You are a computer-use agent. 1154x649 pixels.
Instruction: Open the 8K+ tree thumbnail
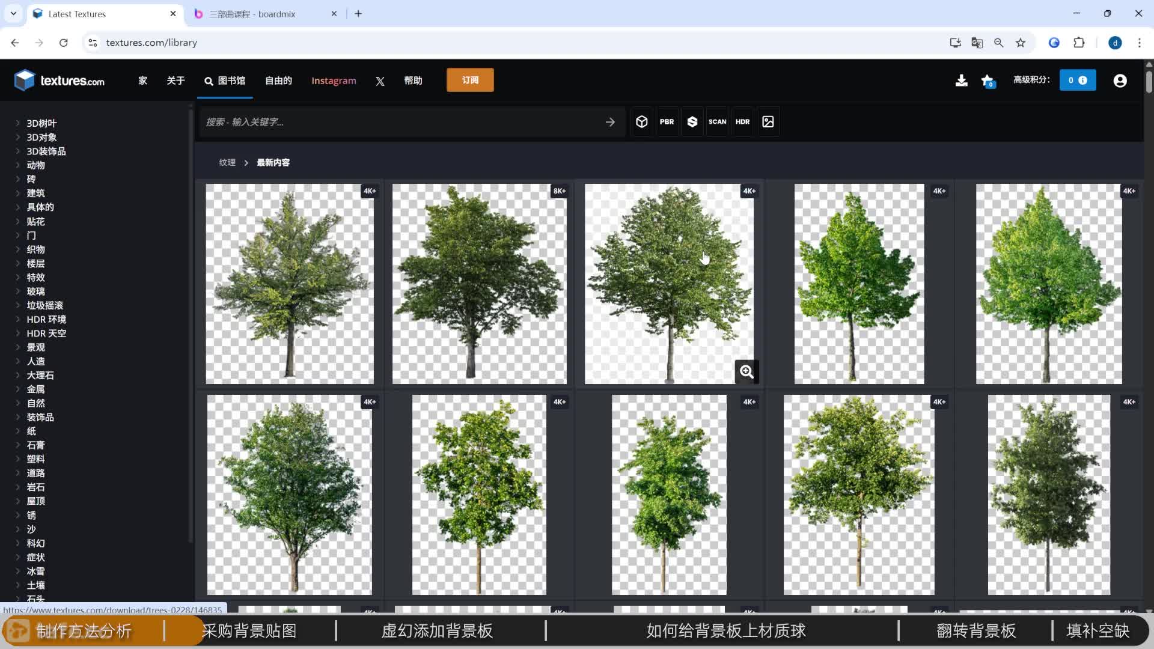[479, 284]
